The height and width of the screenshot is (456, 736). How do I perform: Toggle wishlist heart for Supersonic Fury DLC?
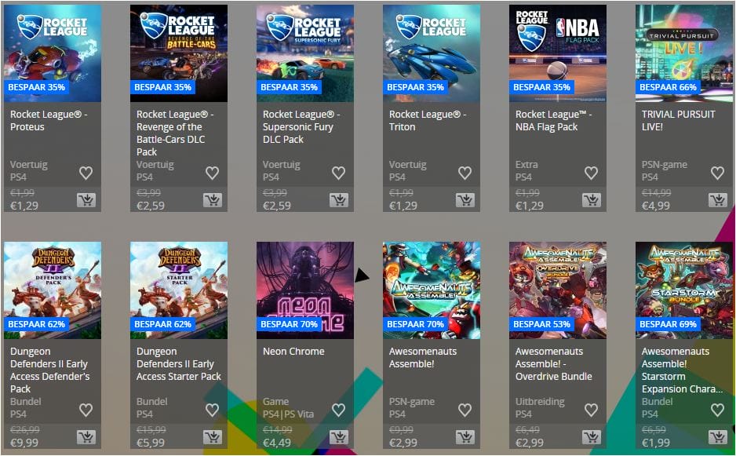pyautogui.click(x=338, y=173)
